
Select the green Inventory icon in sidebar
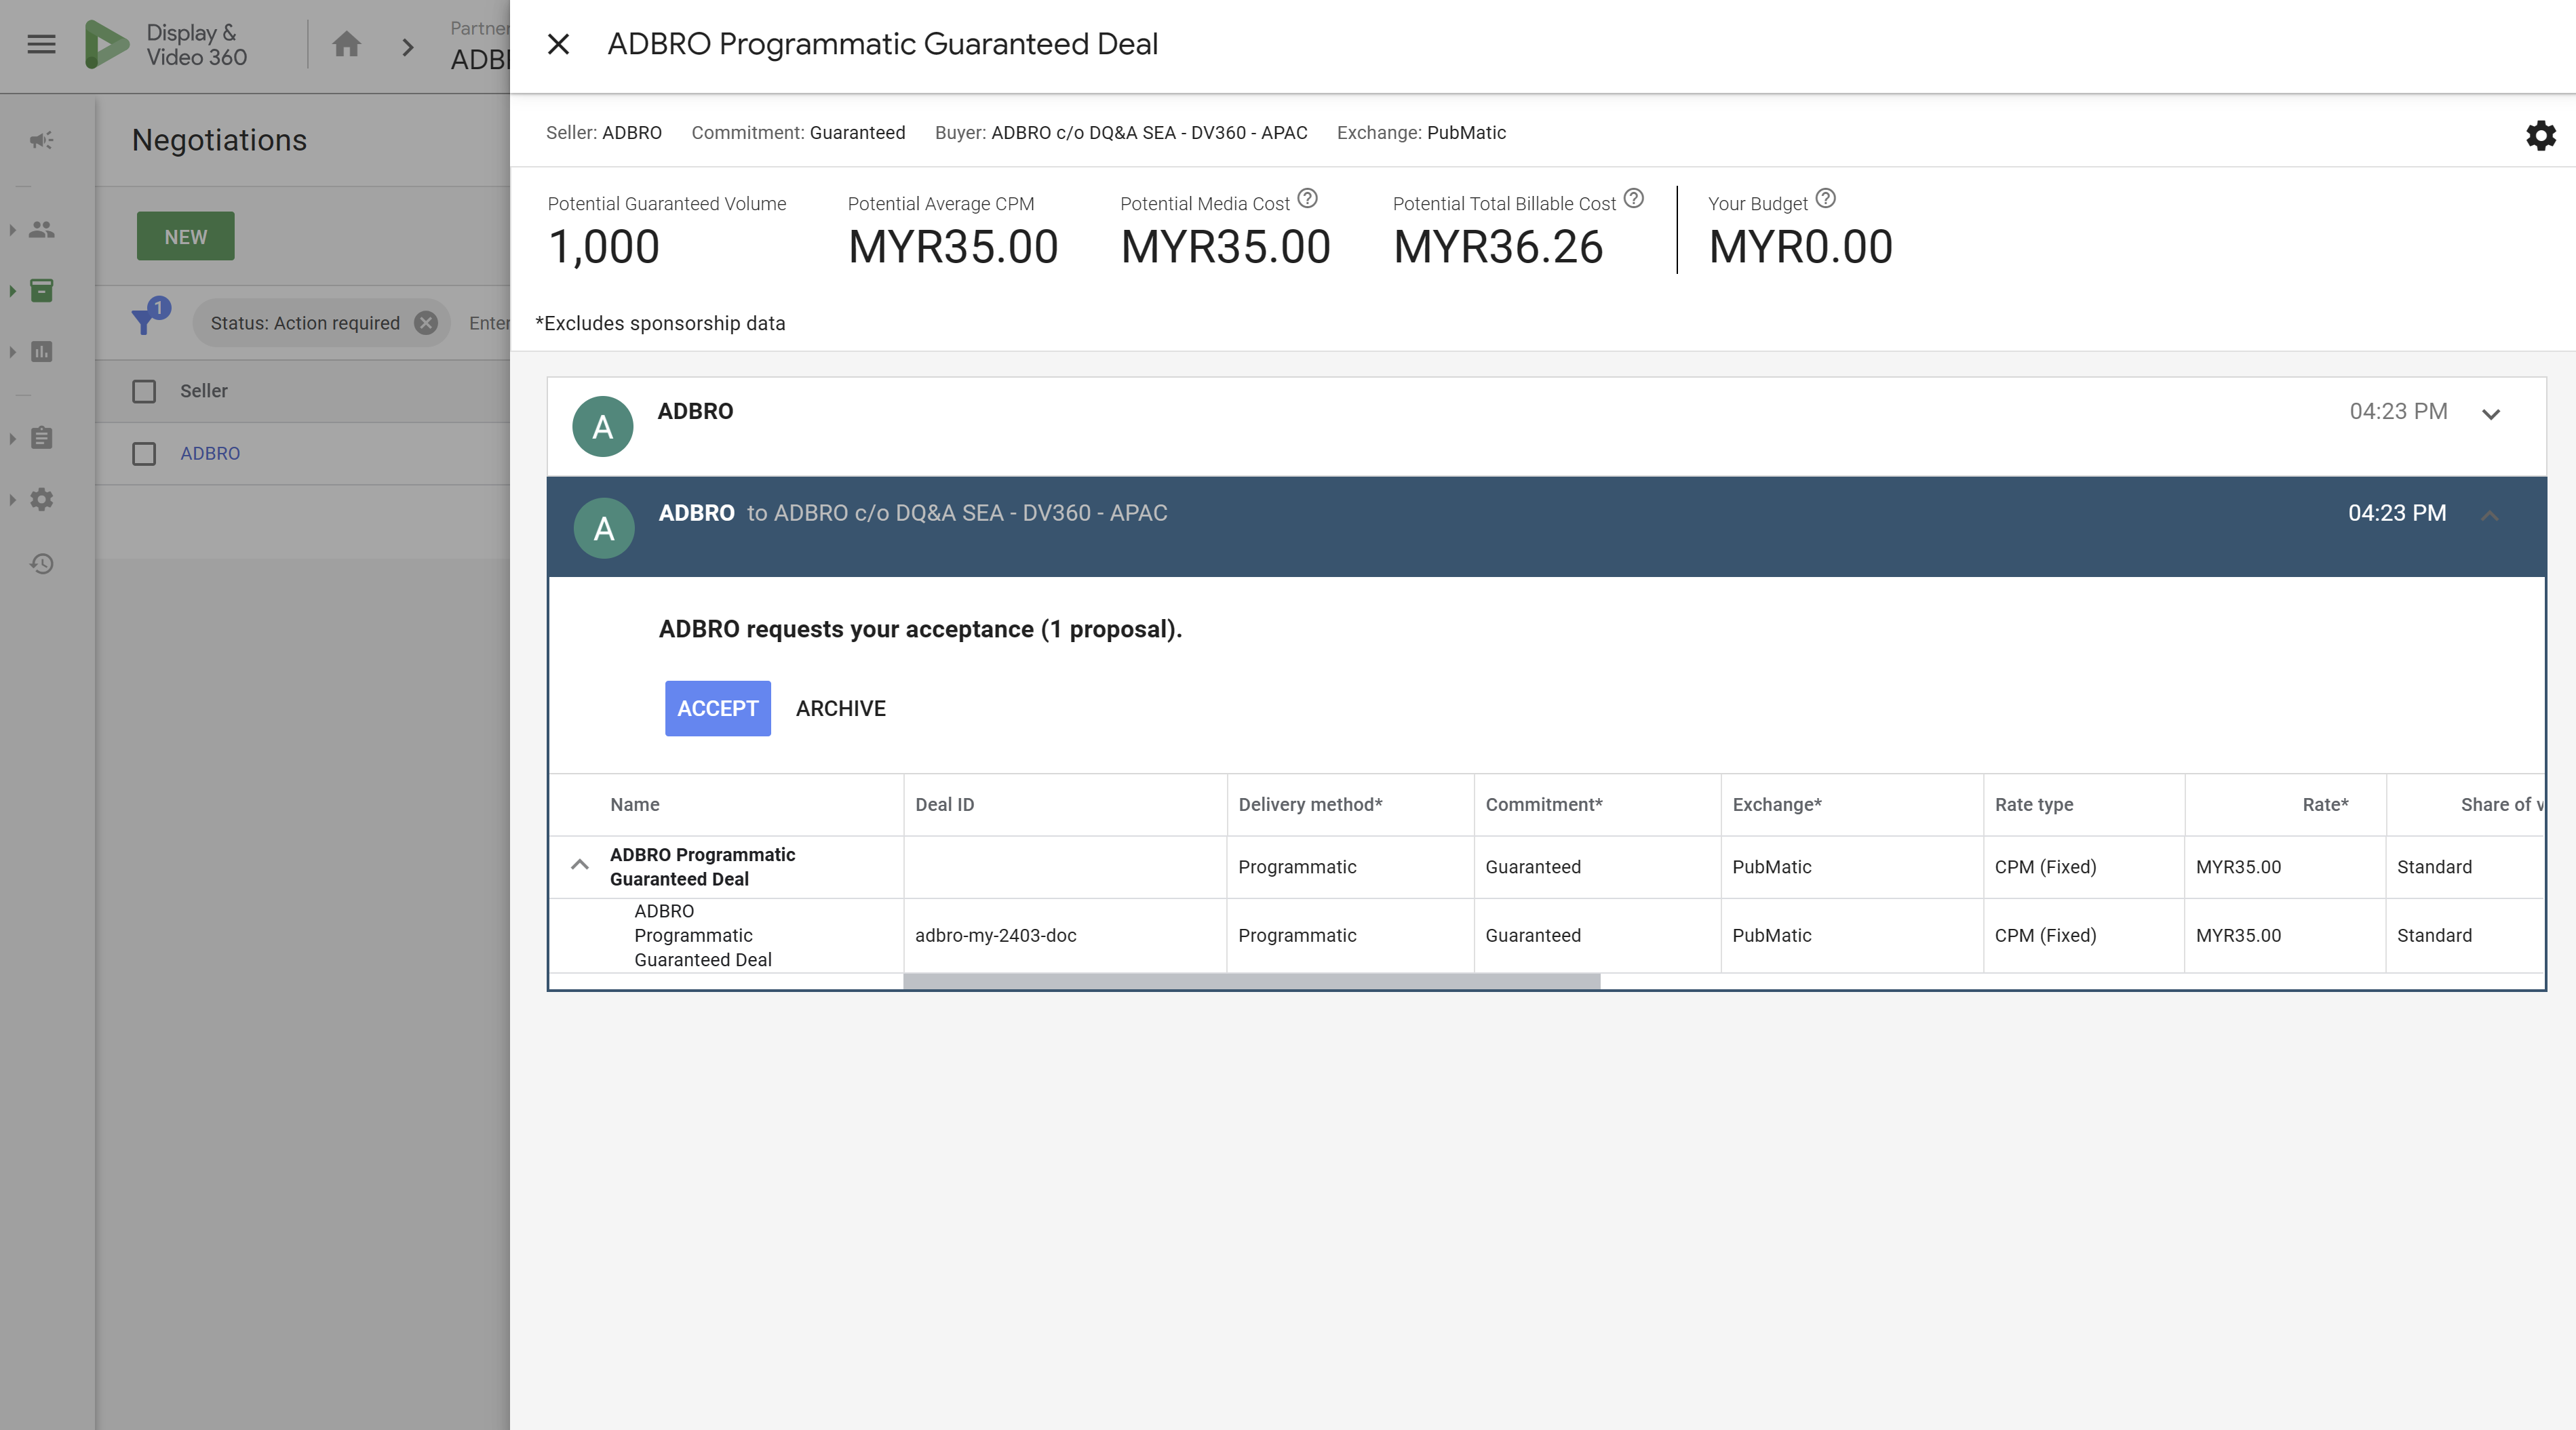41,291
